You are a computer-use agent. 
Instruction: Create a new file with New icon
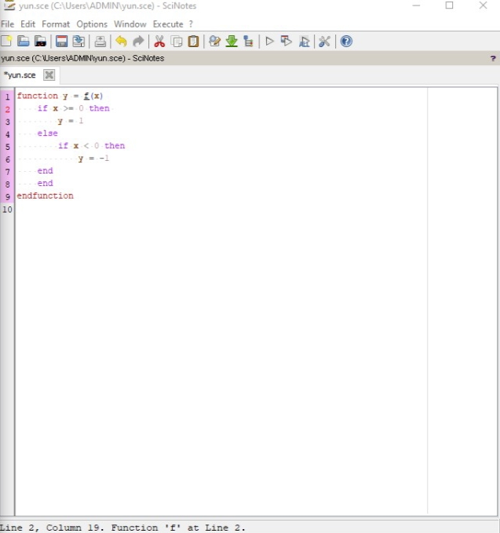coord(6,42)
